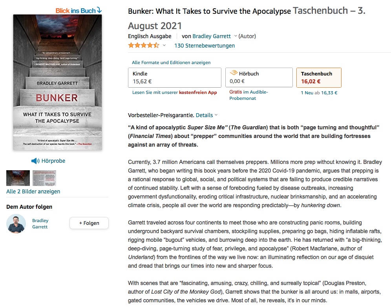The image size is (391, 307).
Task: Click Bradley Garrett's author profile photo
Action: coord(16,224)
